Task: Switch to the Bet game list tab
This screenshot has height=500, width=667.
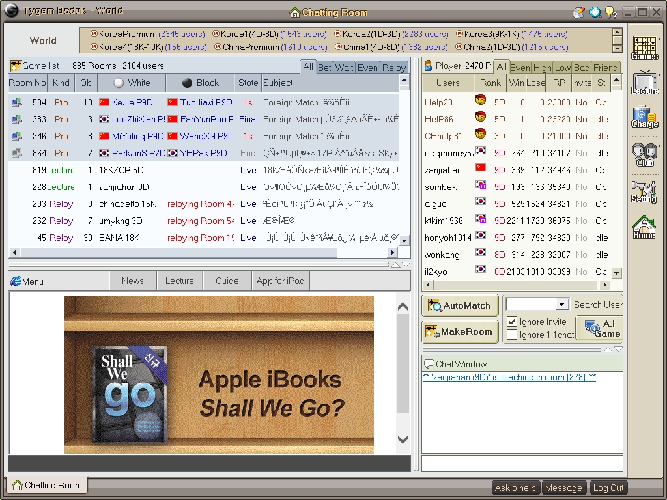Action: click(324, 68)
